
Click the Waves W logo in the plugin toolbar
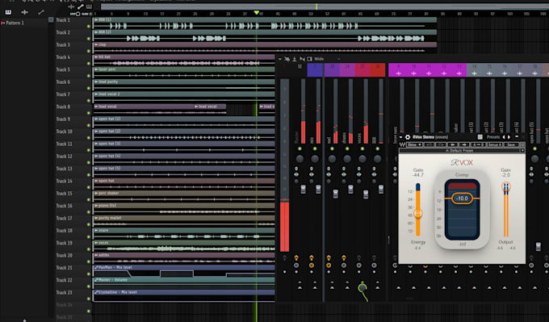[402, 144]
